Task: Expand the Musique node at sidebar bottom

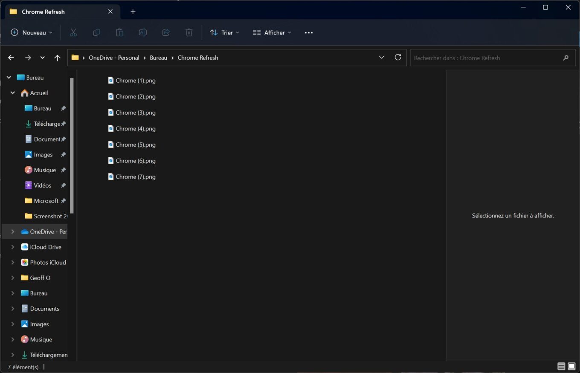Action: click(x=13, y=339)
